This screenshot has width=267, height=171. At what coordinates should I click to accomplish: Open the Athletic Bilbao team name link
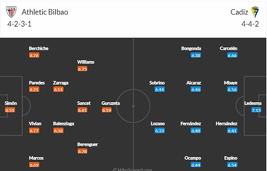click(45, 12)
